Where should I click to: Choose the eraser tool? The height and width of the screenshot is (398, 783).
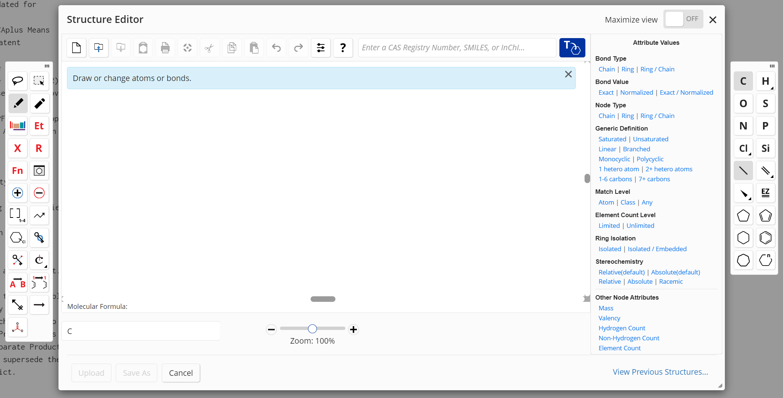click(39, 103)
